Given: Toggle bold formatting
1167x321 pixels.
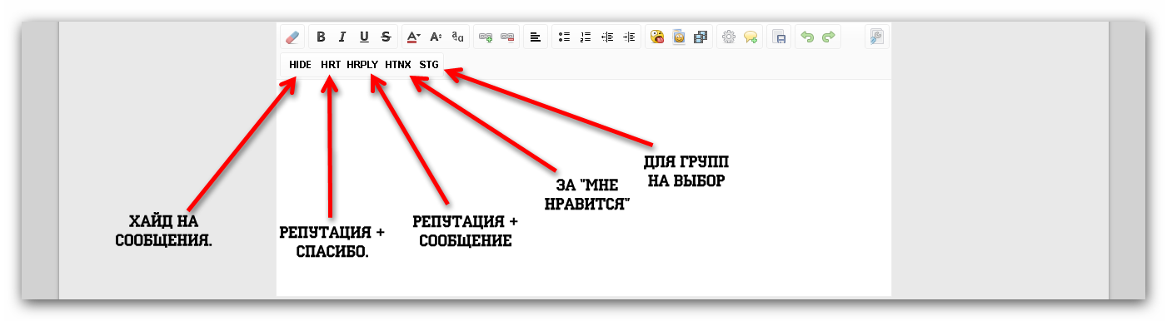Looking at the screenshot, I should click(x=321, y=37).
